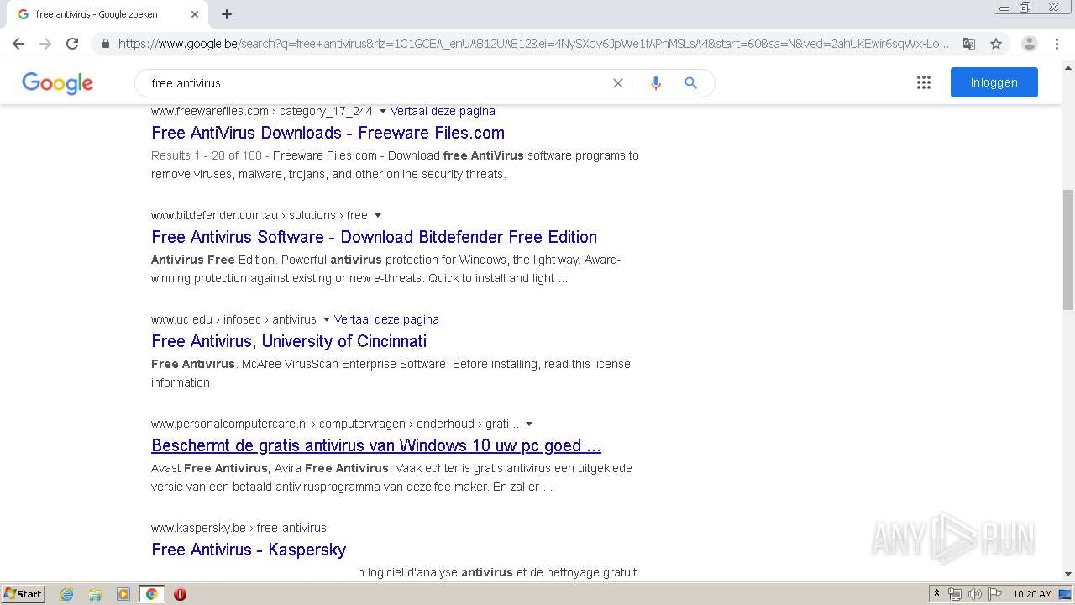Click the page vertical scrollbar thumb

(1068, 250)
